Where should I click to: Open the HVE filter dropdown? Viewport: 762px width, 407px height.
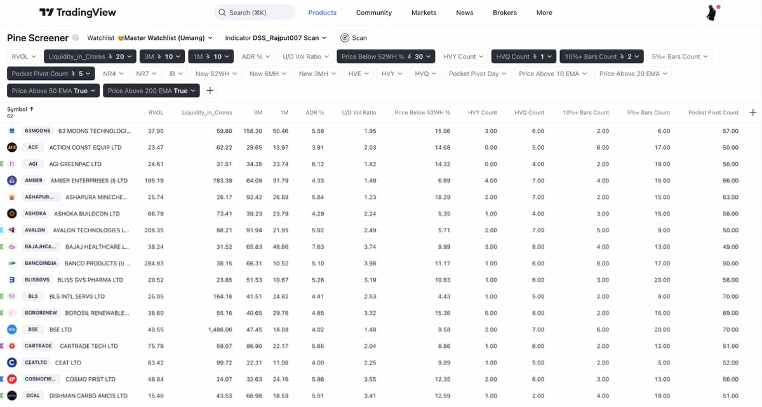tap(358, 74)
